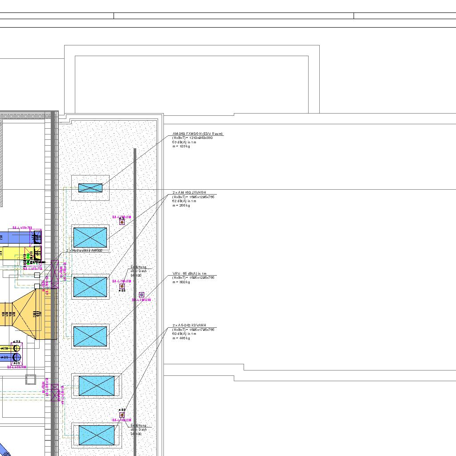Image resolution: width=456 pixels, height=456 pixels.
Task: Select the blue circular vent symbol
Action: click(x=142, y=295)
